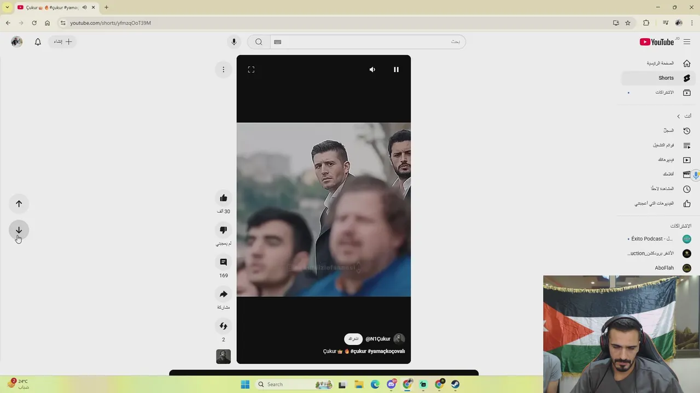Image resolution: width=700 pixels, height=393 pixels.
Task: Click the share arrow icon on the Short
Action: pos(223,294)
